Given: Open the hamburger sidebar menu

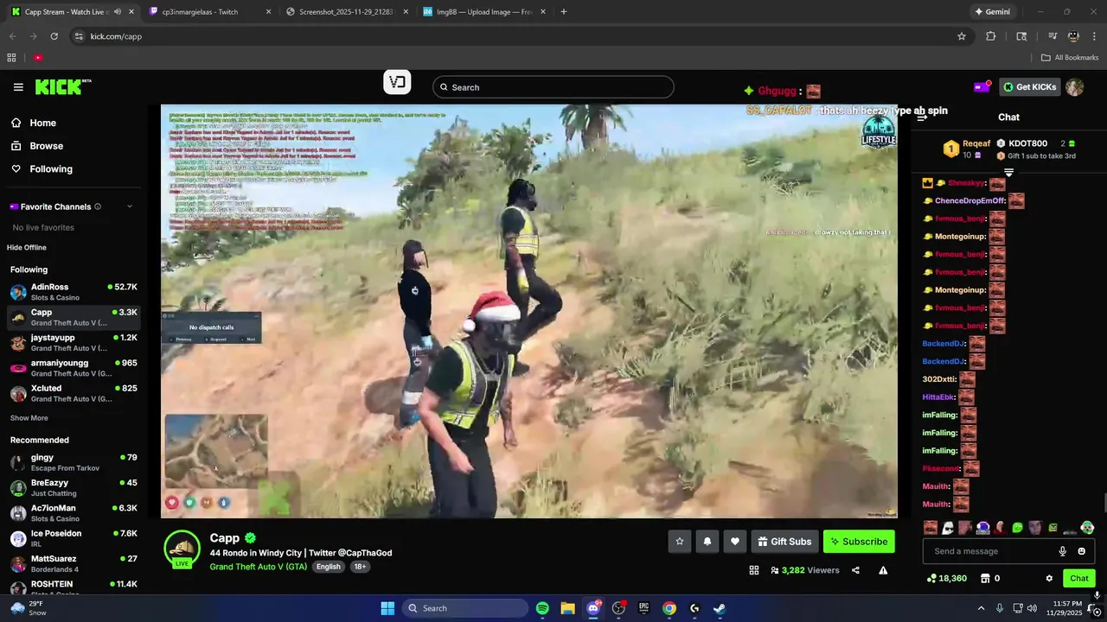Looking at the screenshot, I should click(x=18, y=87).
